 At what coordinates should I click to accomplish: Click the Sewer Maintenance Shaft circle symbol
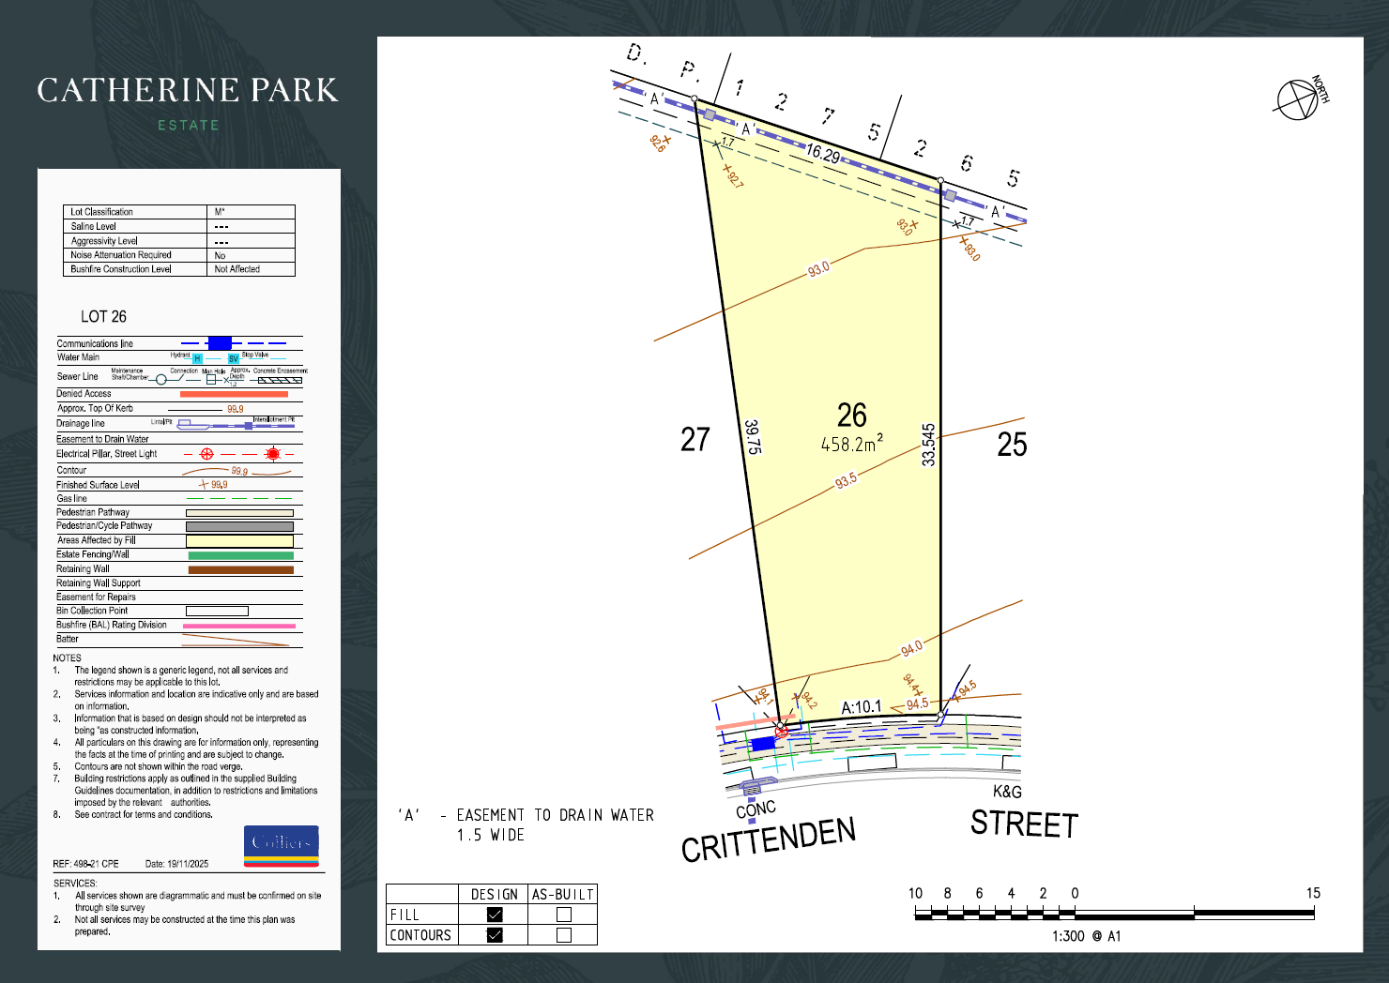coord(161,379)
